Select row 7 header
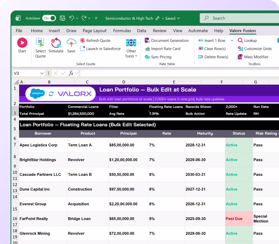279x244 pixels. [x=15, y=145]
